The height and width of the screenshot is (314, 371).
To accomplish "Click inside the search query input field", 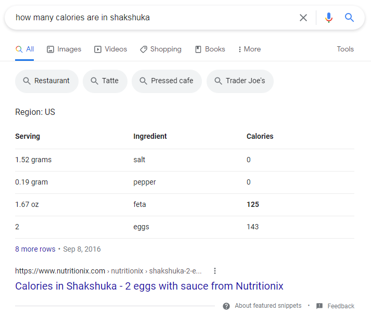I will tap(151, 18).
